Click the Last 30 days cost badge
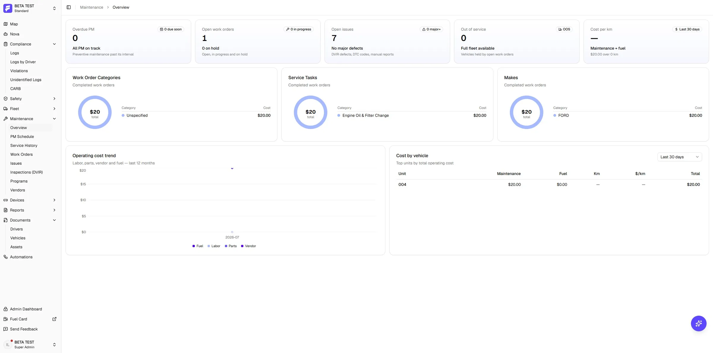 pyautogui.click(x=687, y=29)
